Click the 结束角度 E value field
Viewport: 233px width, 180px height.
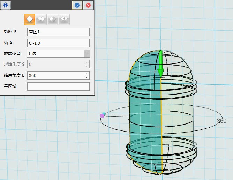pyautogui.click(x=56, y=75)
